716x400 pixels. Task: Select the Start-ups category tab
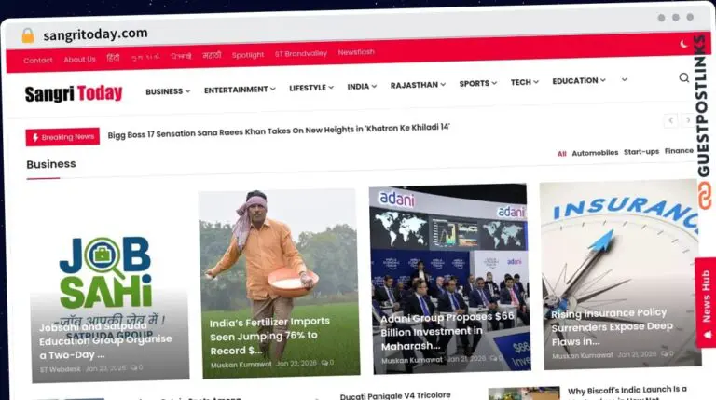(x=640, y=151)
